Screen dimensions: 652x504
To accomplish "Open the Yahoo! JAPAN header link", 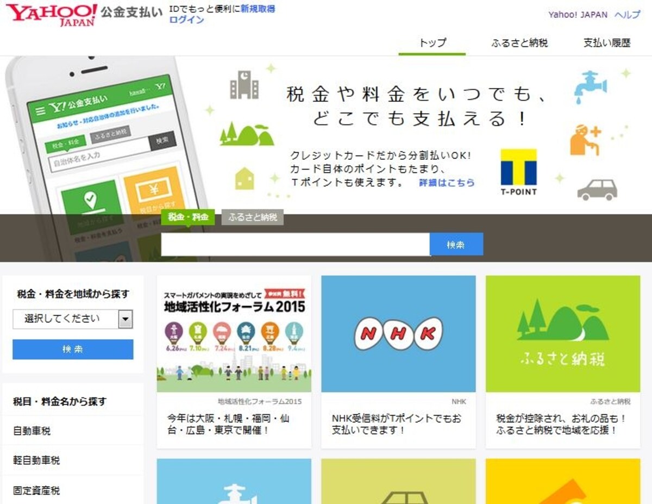I will [x=578, y=15].
